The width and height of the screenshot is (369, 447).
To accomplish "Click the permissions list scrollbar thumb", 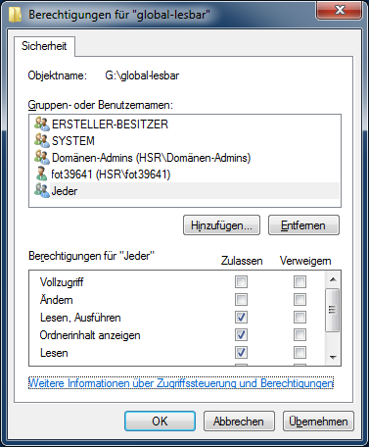I will tap(333, 310).
